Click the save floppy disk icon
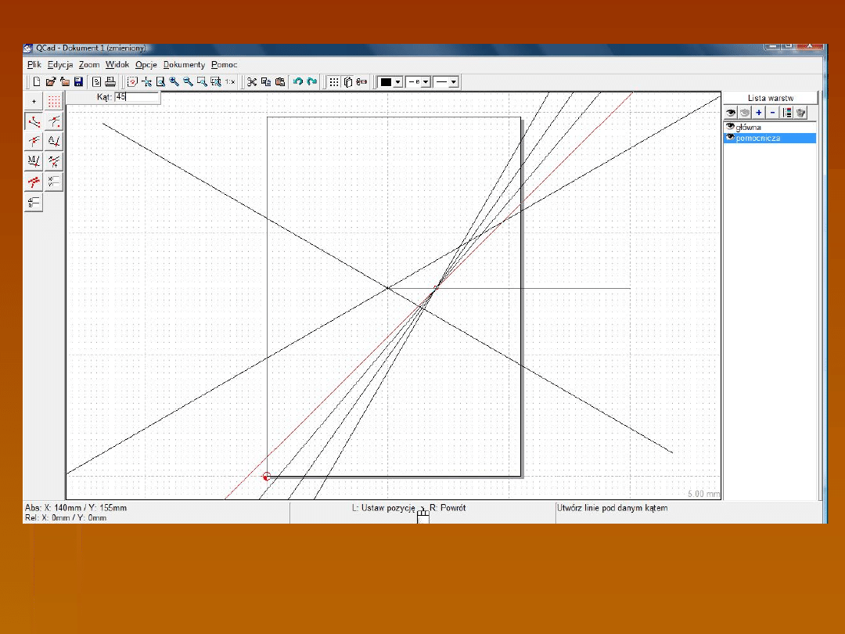 pyautogui.click(x=78, y=81)
